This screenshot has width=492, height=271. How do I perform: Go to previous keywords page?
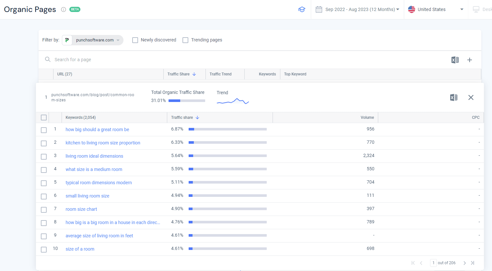pyautogui.click(x=421, y=263)
